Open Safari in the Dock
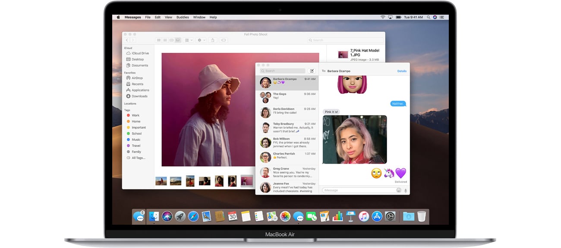Image resolution: width=561 pixels, height=248 pixels. pyautogui.click(x=193, y=216)
